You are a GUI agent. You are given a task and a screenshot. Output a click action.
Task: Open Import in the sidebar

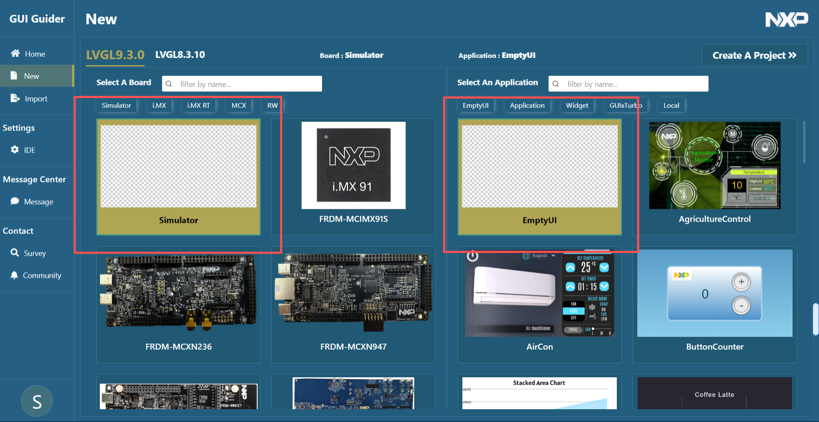(37, 98)
